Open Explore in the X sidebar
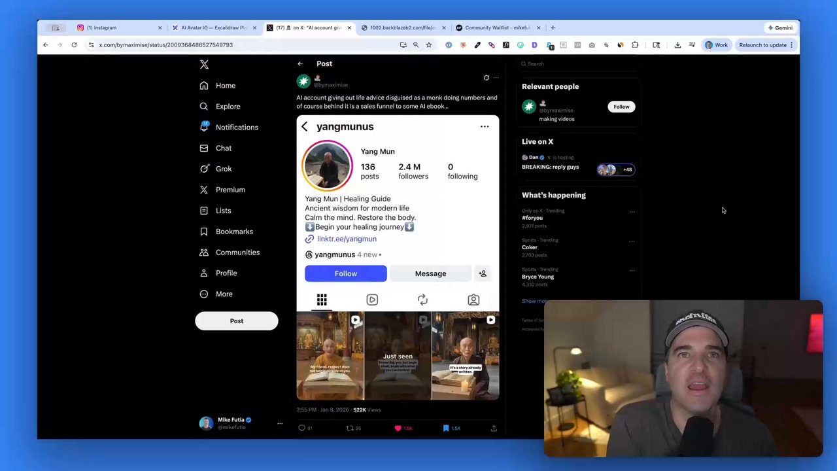This screenshot has height=471, width=837. (220, 107)
